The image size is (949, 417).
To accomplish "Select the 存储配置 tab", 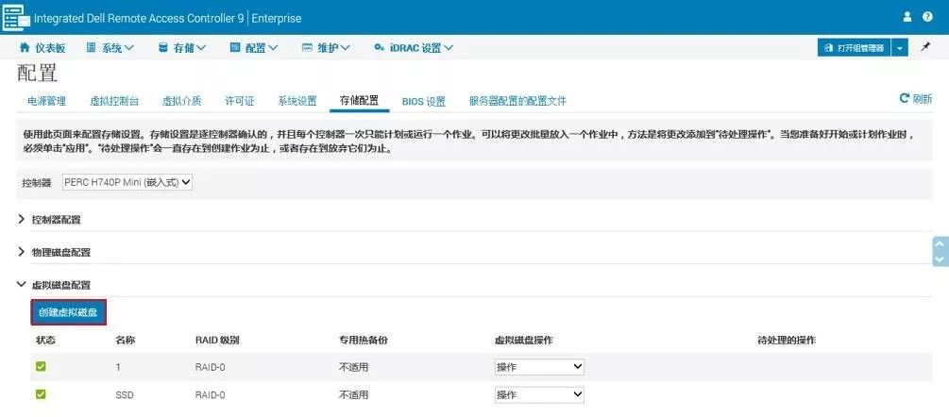I will (360, 101).
